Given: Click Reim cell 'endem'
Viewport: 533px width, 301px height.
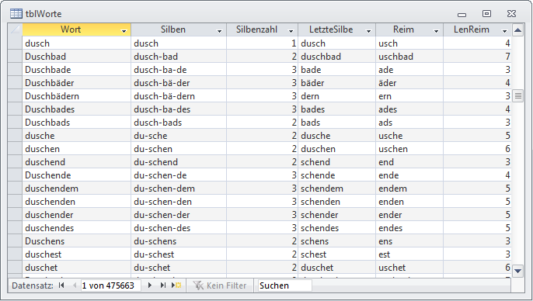Looking at the screenshot, I should pyautogui.click(x=409, y=189).
